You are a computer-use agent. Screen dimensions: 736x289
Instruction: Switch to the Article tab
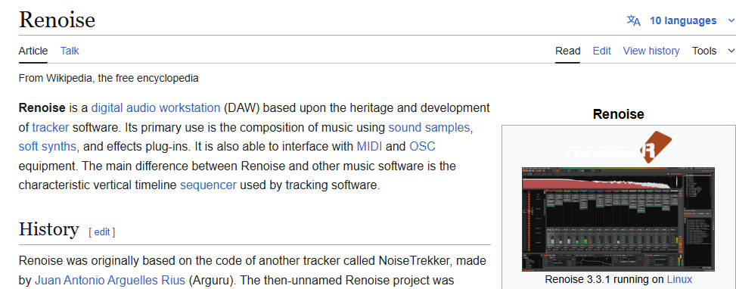(33, 51)
